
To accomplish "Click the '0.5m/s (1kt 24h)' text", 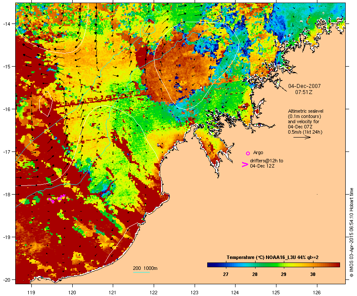I will [x=305, y=132].
